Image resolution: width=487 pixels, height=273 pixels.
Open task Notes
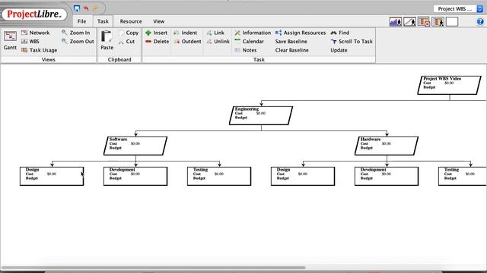tap(245, 50)
